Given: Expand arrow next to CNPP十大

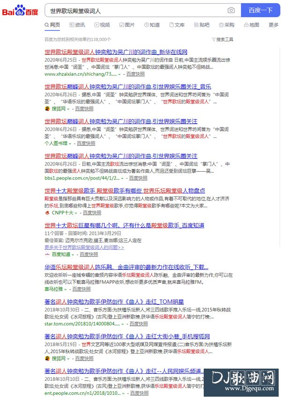Looking at the screenshot, I should pyautogui.click(x=76, y=213).
